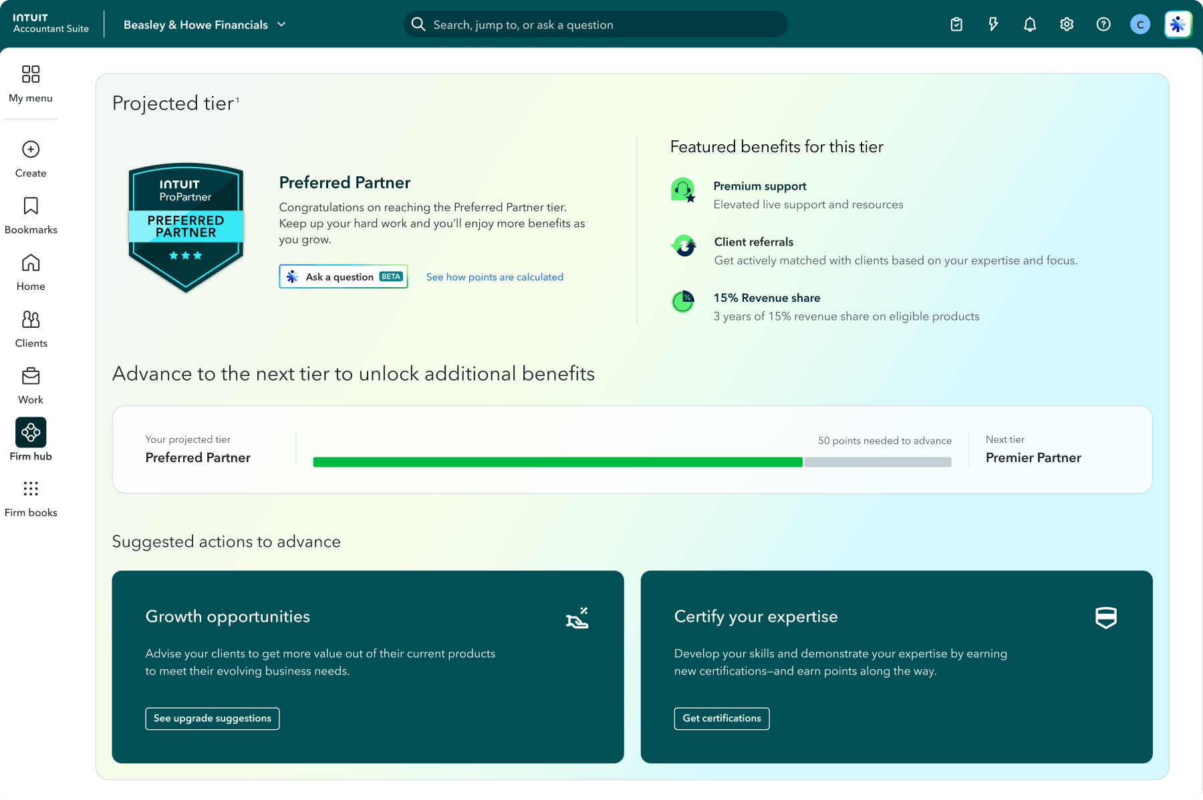Click the Growth opportunities hand icon

coord(577,618)
